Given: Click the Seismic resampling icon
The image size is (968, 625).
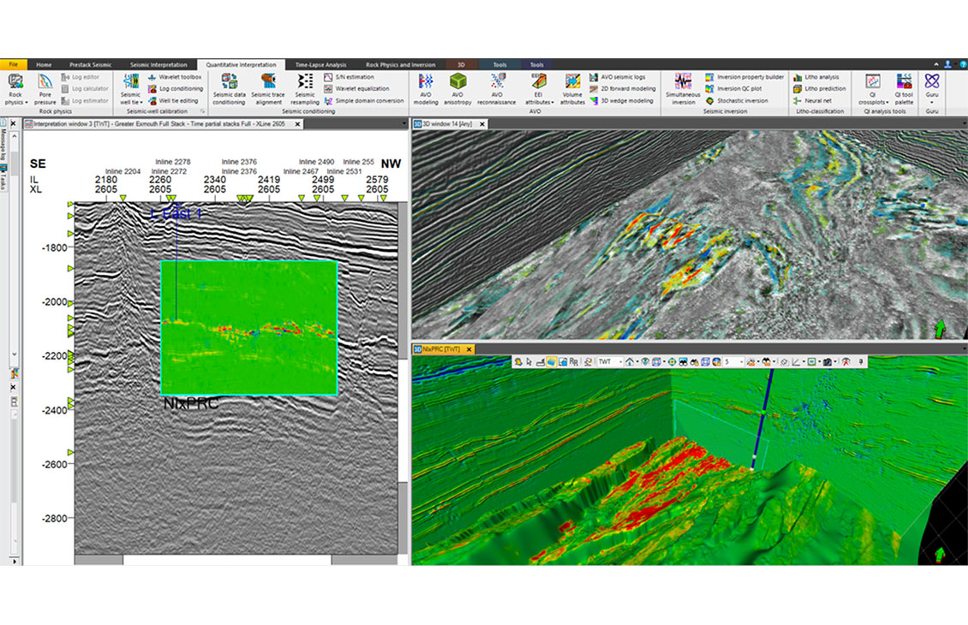Looking at the screenshot, I should click(x=307, y=88).
